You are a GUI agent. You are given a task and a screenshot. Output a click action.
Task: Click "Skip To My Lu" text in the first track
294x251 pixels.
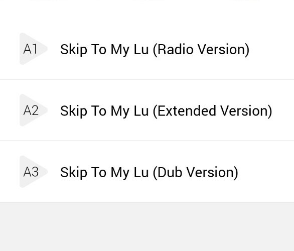[x=104, y=50]
